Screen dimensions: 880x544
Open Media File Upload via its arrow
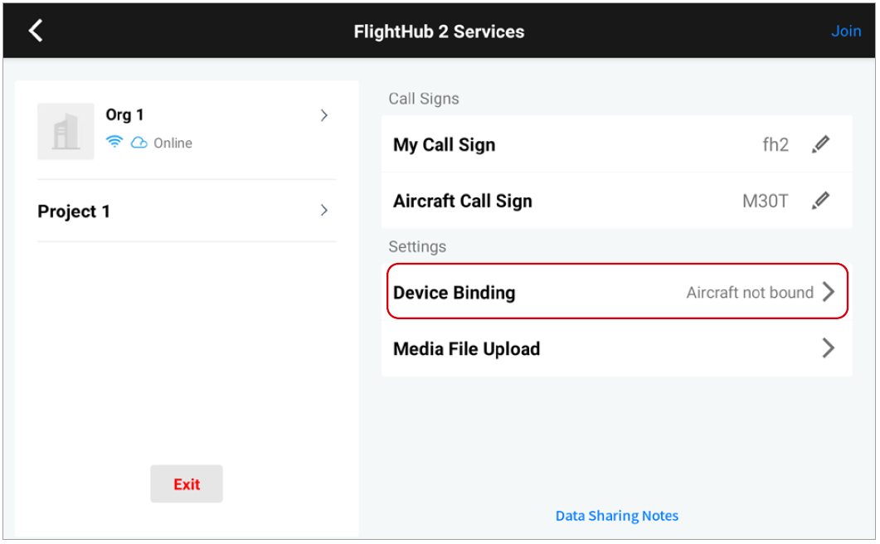[828, 348]
